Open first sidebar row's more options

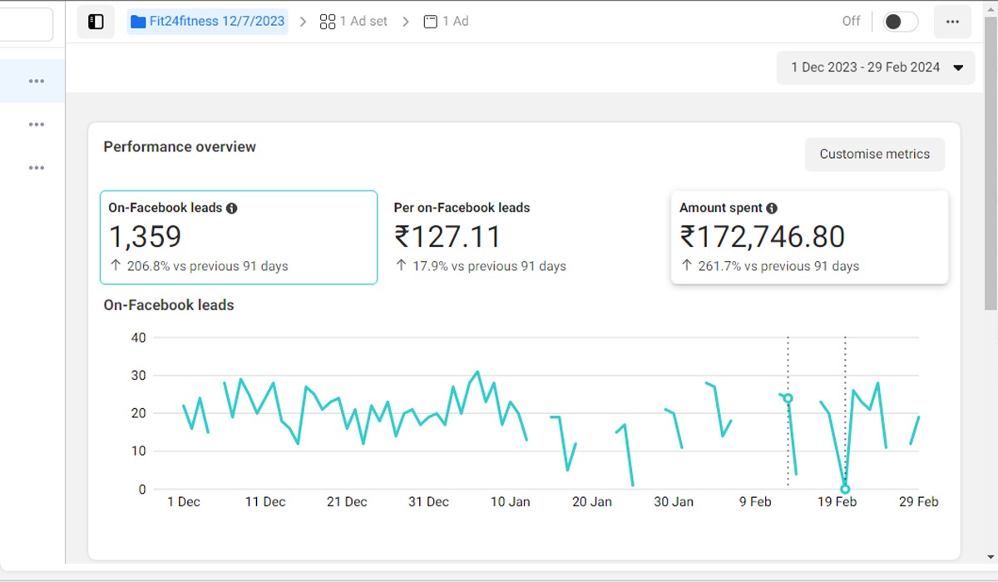point(36,81)
